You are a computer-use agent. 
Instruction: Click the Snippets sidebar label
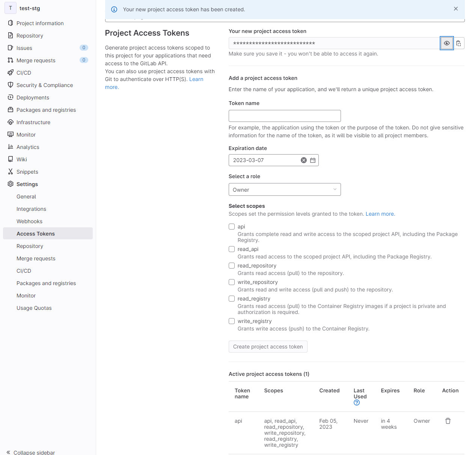tap(27, 172)
